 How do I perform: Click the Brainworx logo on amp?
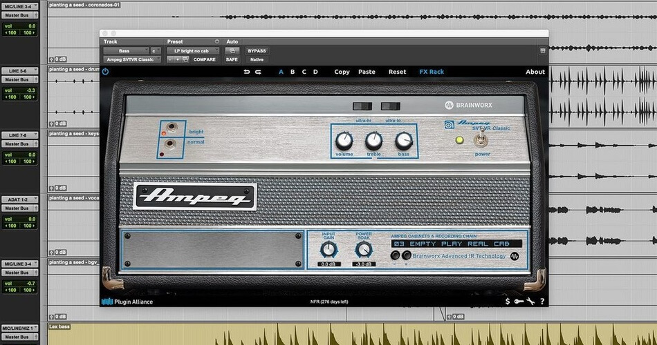tap(468, 105)
